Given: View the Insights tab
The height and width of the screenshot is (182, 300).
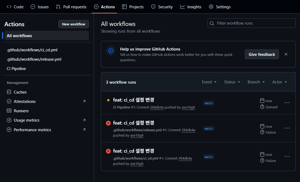Looking at the screenshot, I should tap(191, 7).
